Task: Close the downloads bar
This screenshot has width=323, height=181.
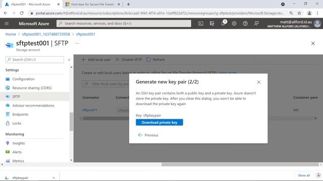Action: tap(318, 175)
